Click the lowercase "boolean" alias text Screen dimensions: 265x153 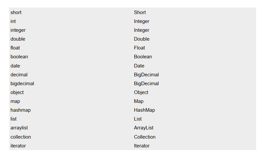pyautogui.click(x=19, y=57)
